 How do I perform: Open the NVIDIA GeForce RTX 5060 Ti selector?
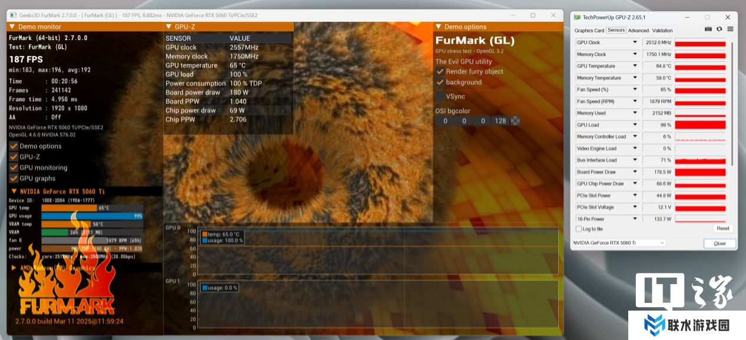coord(619,243)
